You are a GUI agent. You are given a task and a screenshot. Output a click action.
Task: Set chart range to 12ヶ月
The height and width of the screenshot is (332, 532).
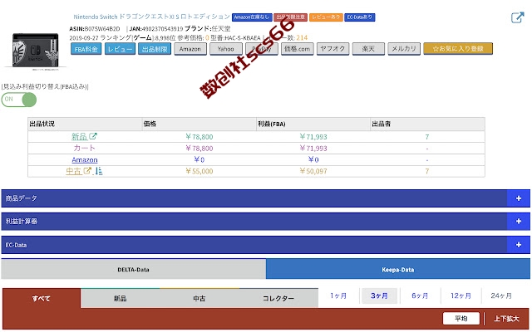point(461,295)
